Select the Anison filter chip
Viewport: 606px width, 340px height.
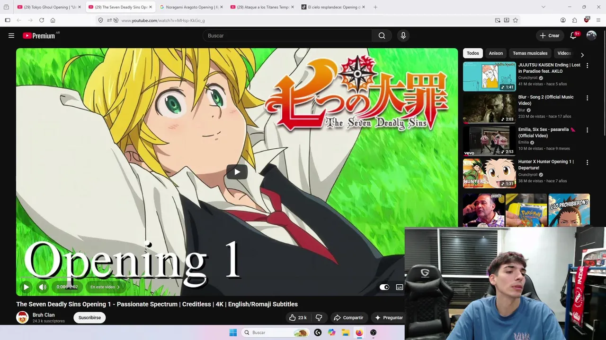[x=496, y=53]
